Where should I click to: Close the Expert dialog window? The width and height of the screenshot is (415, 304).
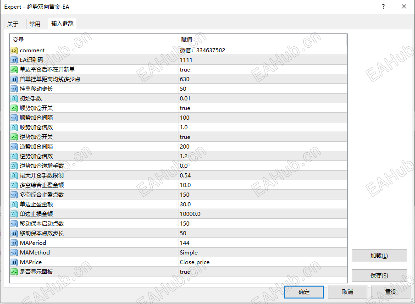404,6
